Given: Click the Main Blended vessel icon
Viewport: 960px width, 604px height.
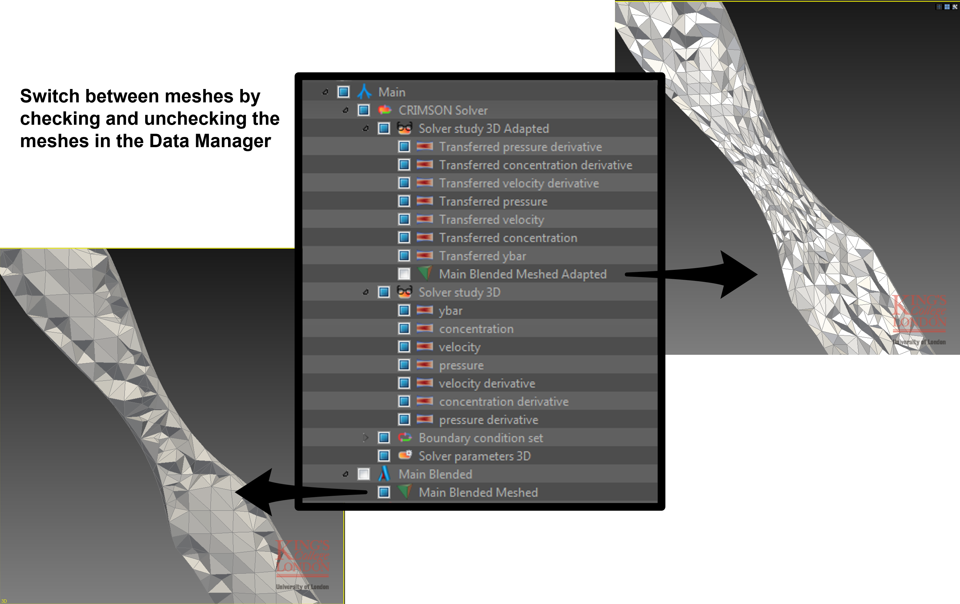Looking at the screenshot, I should pyautogui.click(x=384, y=474).
